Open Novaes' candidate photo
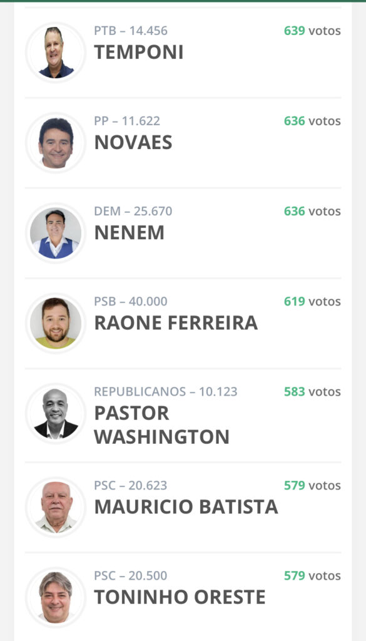Viewport: 366px width, 641px height. coord(56,143)
